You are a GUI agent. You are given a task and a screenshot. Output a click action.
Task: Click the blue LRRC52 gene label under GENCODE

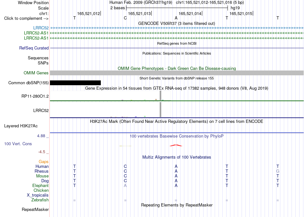coord(41,28)
